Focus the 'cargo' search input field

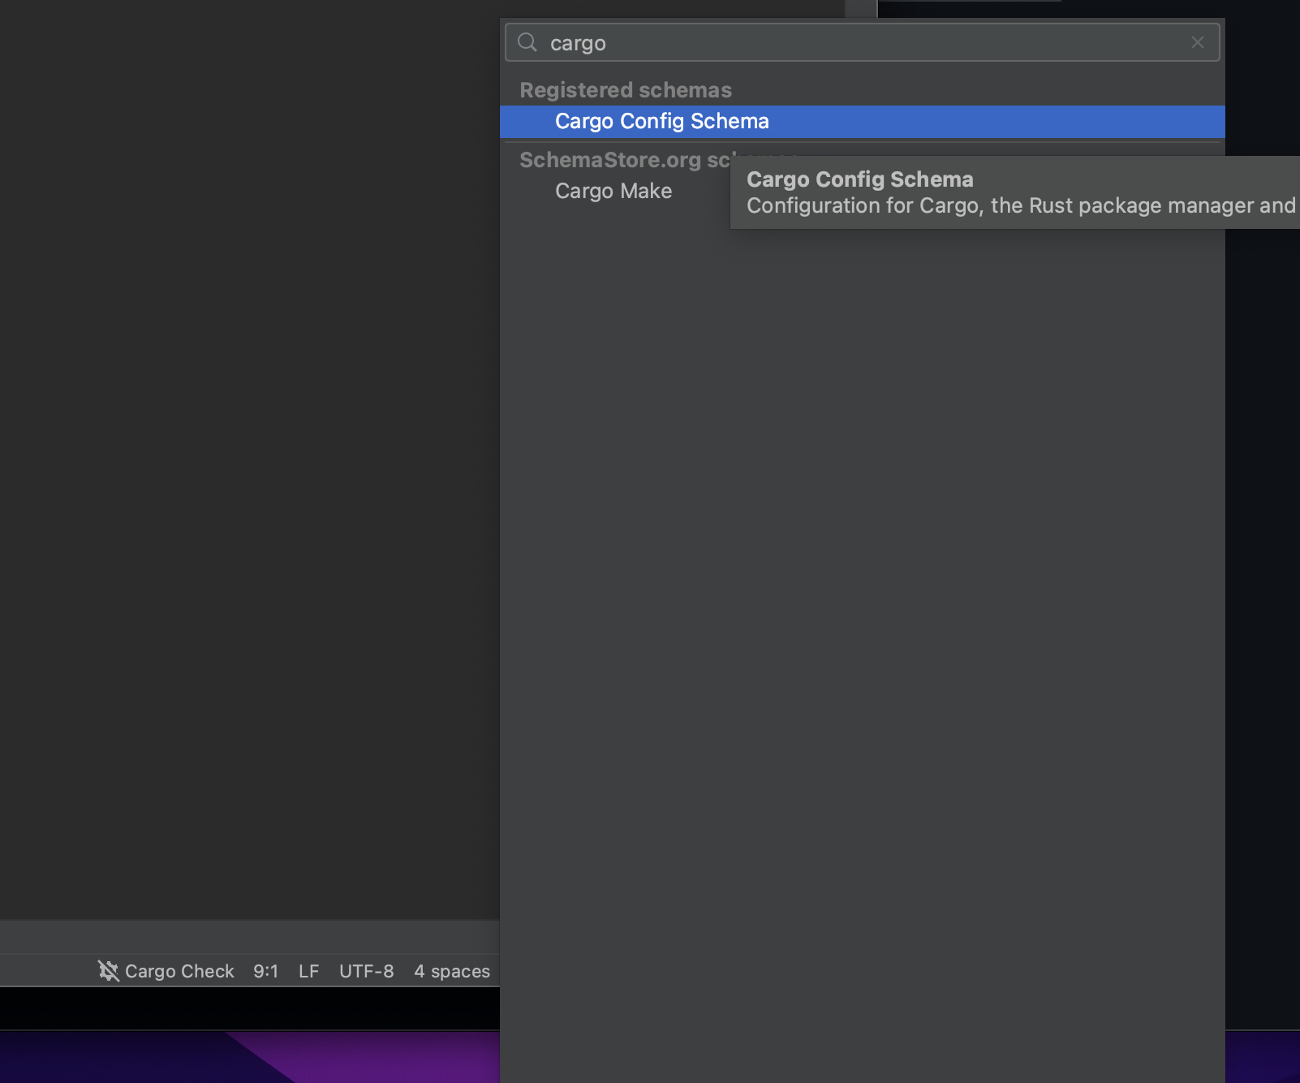(862, 42)
